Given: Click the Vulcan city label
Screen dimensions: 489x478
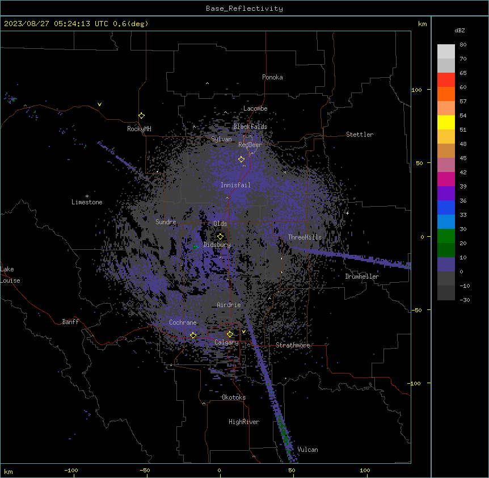Looking at the screenshot, I should [307, 450].
